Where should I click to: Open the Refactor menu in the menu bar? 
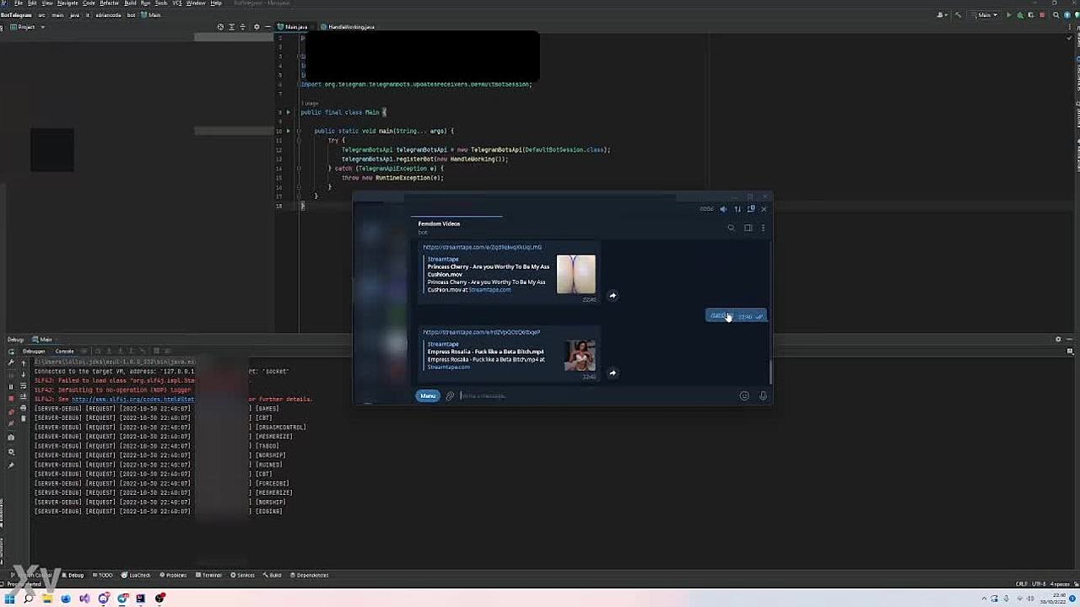(109, 3)
